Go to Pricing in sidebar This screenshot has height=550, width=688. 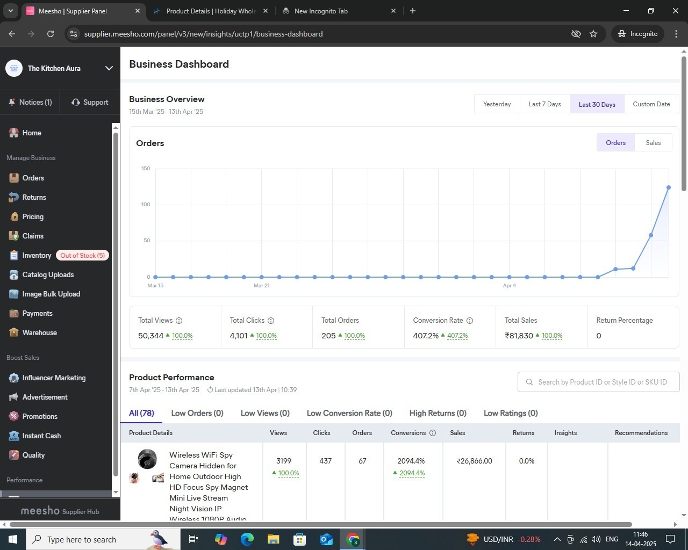click(x=32, y=216)
